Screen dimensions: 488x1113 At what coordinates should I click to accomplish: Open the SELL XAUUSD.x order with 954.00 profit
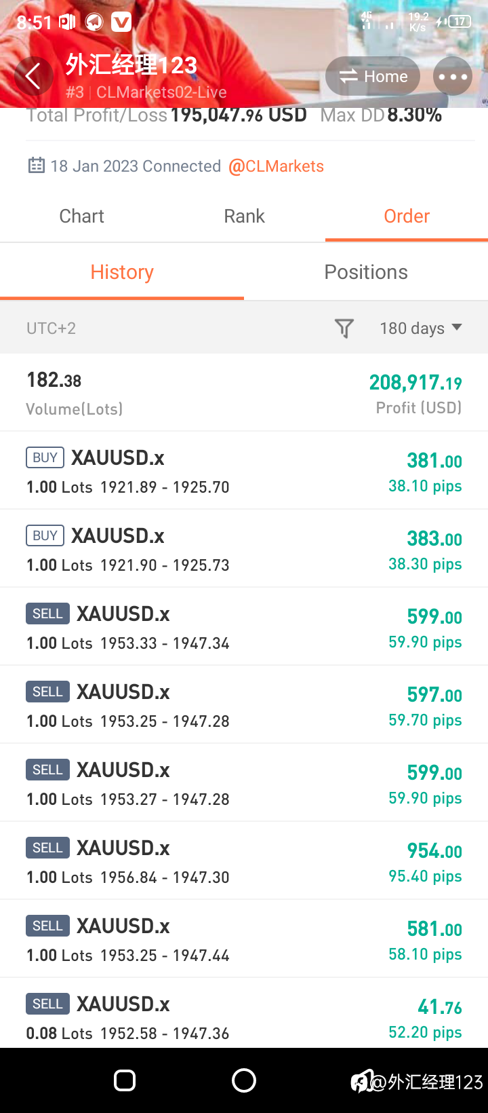(x=244, y=861)
